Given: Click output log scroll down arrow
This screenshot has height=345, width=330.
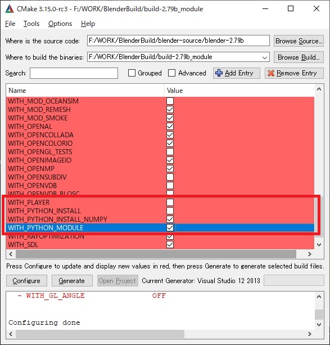Looking at the screenshot, I should click(319, 325).
